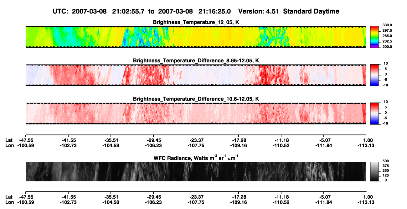Click the Brightness_Temperature_12_05 image strip
The width and height of the screenshot is (407, 209).
(x=196, y=37)
